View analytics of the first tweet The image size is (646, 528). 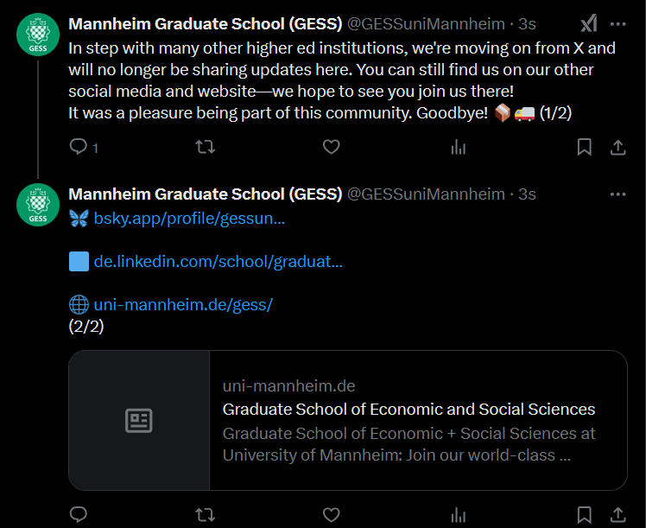pos(458,148)
